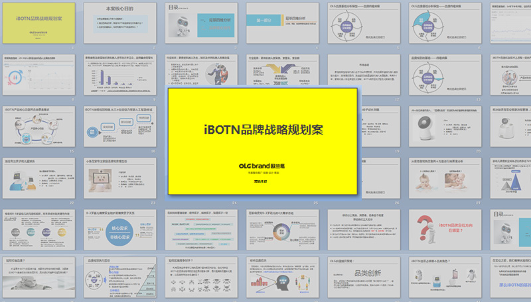Open the slide showing the white Jibo robot
Image resolution: width=531 pixels, height=302 pixels.
click(x=445, y=126)
